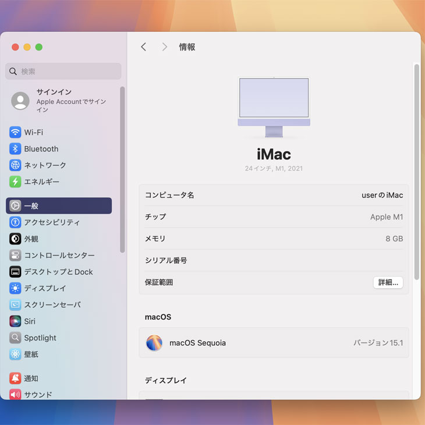
Task: Select 一般 in sidebar
Action: [31, 206]
